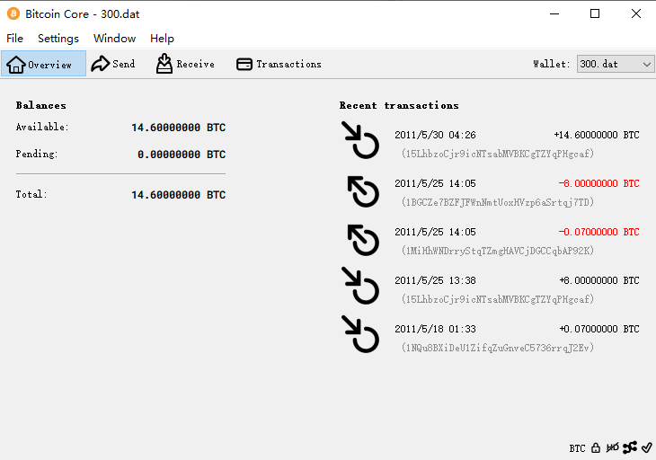The height and width of the screenshot is (460, 656).
Task: Toggle network activity connections icon
Action: (630, 447)
